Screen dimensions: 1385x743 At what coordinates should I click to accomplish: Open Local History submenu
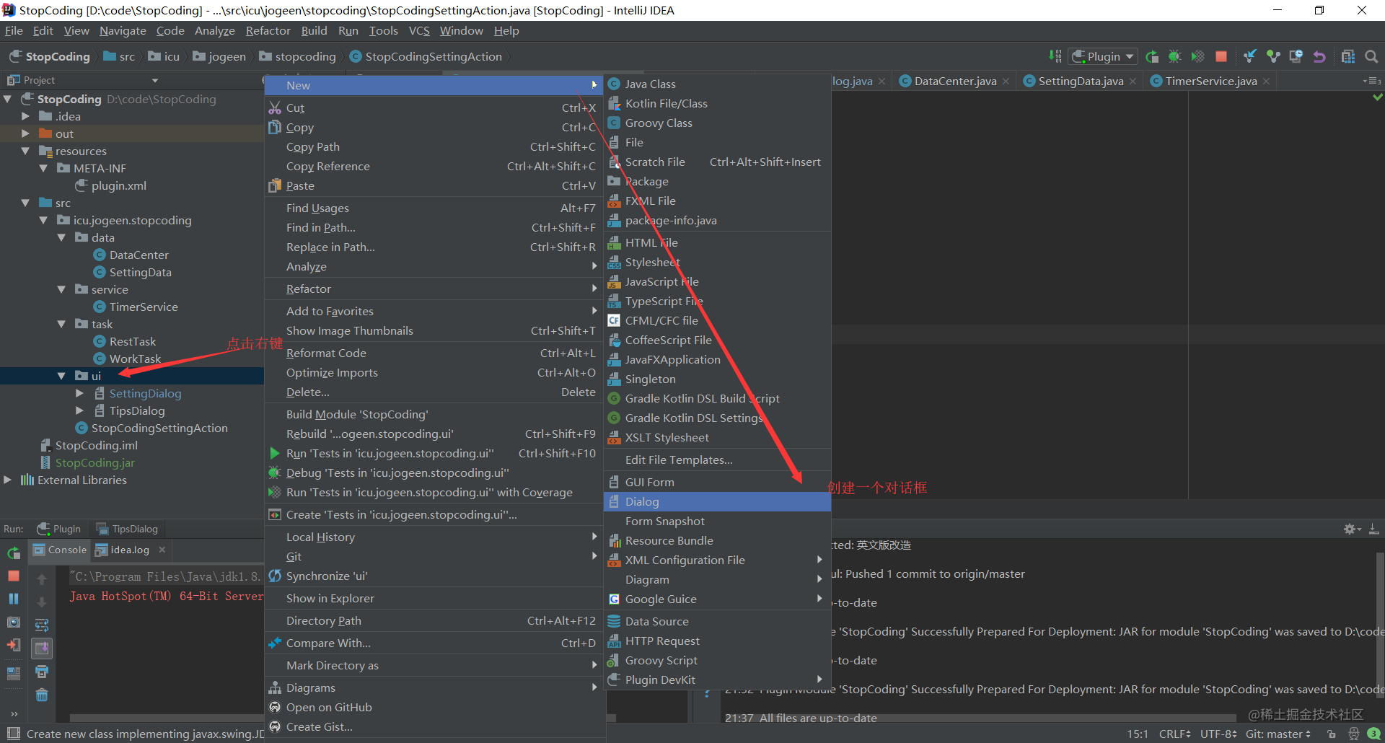click(434, 537)
